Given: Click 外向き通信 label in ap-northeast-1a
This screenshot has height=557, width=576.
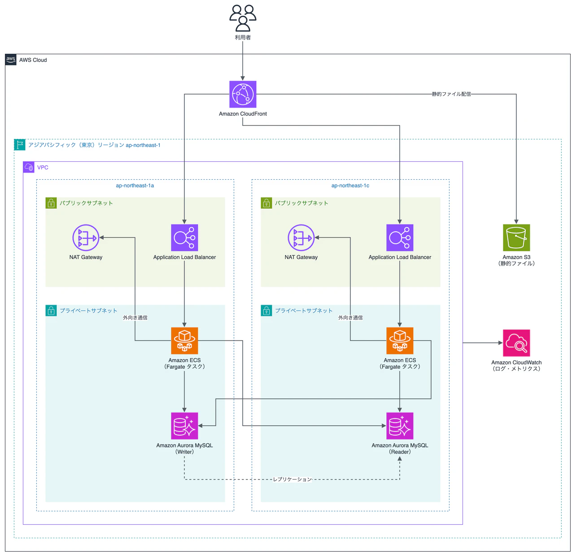Looking at the screenshot, I should pyautogui.click(x=135, y=318).
